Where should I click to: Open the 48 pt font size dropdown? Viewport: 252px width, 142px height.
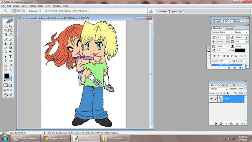228,37
